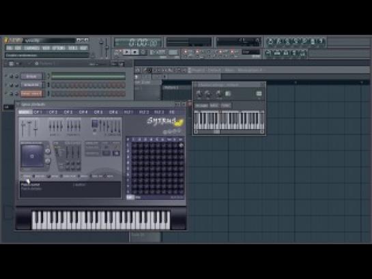This screenshot has width=372, height=279.
Task: Open the FILE menu in FL Studio
Action: click(10, 48)
